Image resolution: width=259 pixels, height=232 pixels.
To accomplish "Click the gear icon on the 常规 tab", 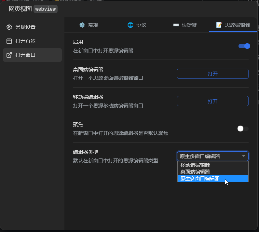I will point(82,25).
